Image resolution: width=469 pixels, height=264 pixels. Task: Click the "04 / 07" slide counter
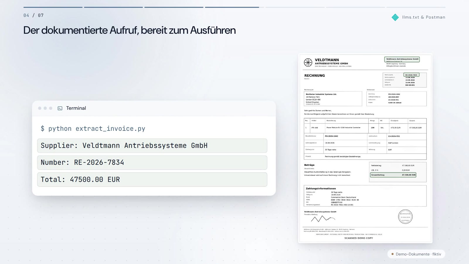(x=33, y=15)
